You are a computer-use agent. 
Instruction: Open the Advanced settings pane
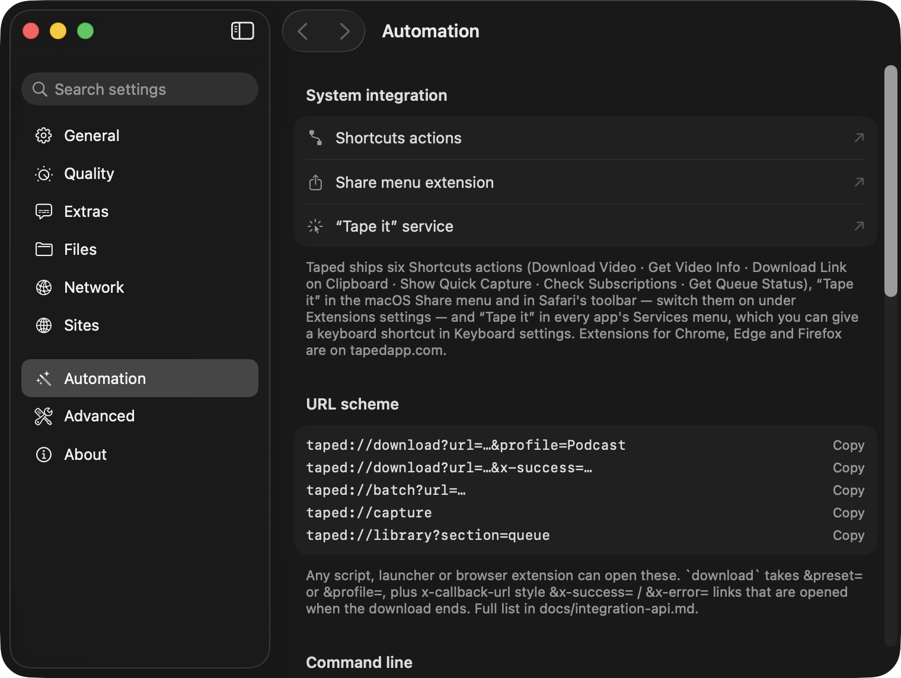click(140, 416)
